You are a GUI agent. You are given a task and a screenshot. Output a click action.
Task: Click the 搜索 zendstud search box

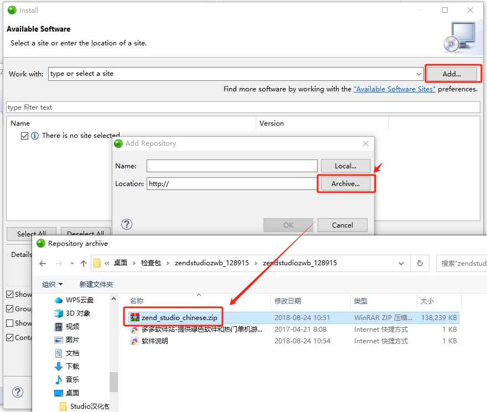coord(462,264)
